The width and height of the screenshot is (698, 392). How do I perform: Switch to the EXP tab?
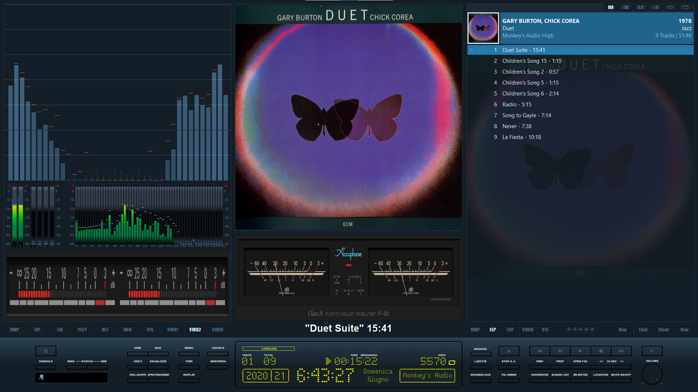click(37, 329)
